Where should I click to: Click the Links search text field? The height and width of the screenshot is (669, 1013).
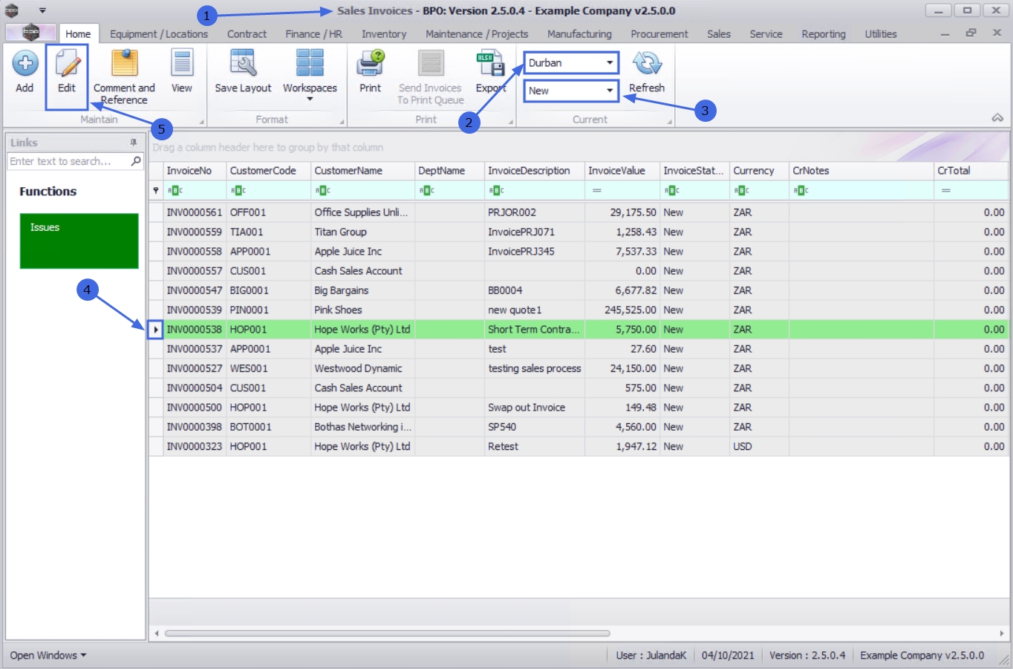[x=68, y=161]
